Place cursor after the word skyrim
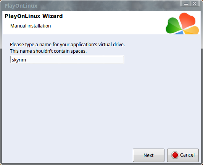The width and height of the screenshot is (203, 165). tap(26, 60)
